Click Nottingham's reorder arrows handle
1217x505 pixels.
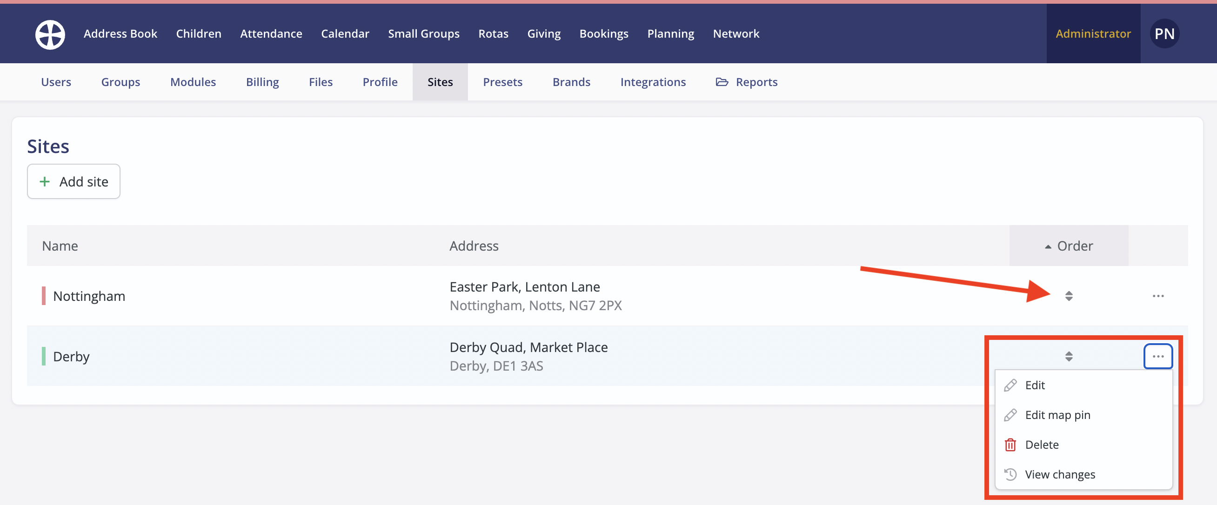[1069, 296]
